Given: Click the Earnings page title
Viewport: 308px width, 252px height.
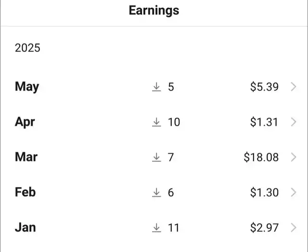Looking at the screenshot, I should pyautogui.click(x=154, y=11).
